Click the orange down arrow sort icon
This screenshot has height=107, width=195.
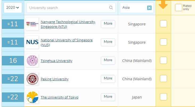coord(163,5)
